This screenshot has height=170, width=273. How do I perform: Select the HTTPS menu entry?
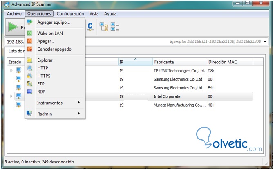[55, 76]
